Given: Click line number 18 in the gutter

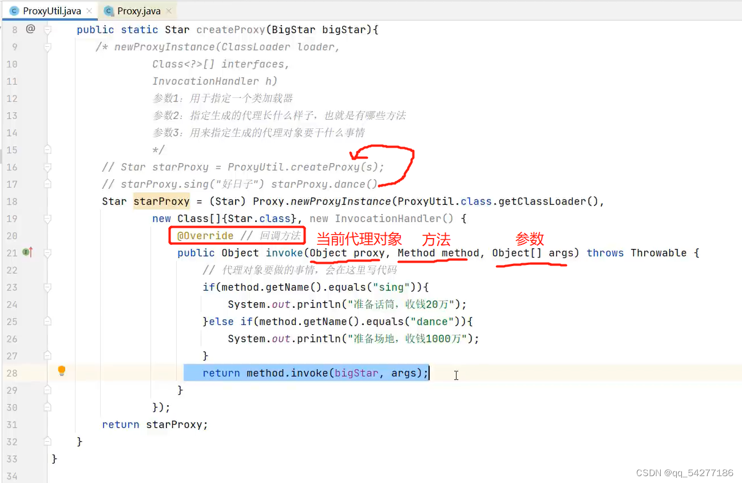Looking at the screenshot, I should point(12,201).
